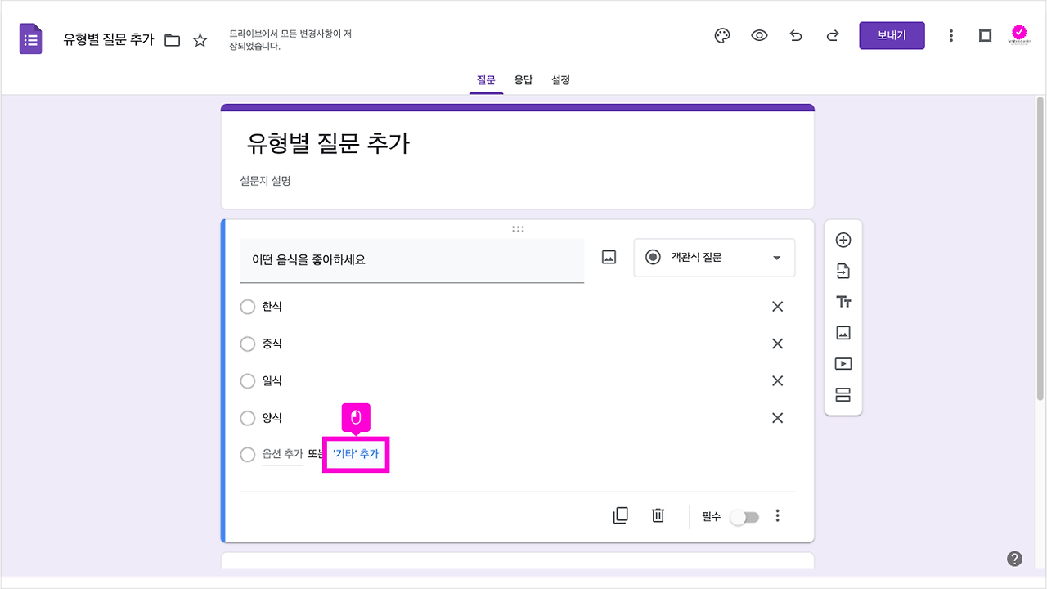Viewport: 1047px width, 589px height.
Task: Add a title and description using Tt icon
Action: (843, 301)
